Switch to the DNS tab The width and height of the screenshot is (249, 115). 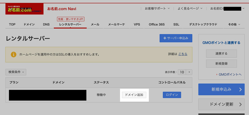[46, 24]
